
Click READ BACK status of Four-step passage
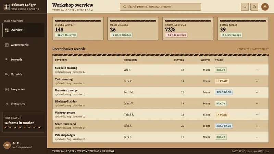point(224,92)
